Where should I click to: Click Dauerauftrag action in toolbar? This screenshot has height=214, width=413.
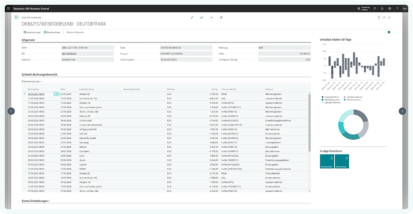coord(52,32)
